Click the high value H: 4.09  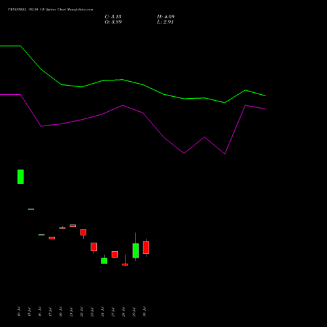pos(165,17)
